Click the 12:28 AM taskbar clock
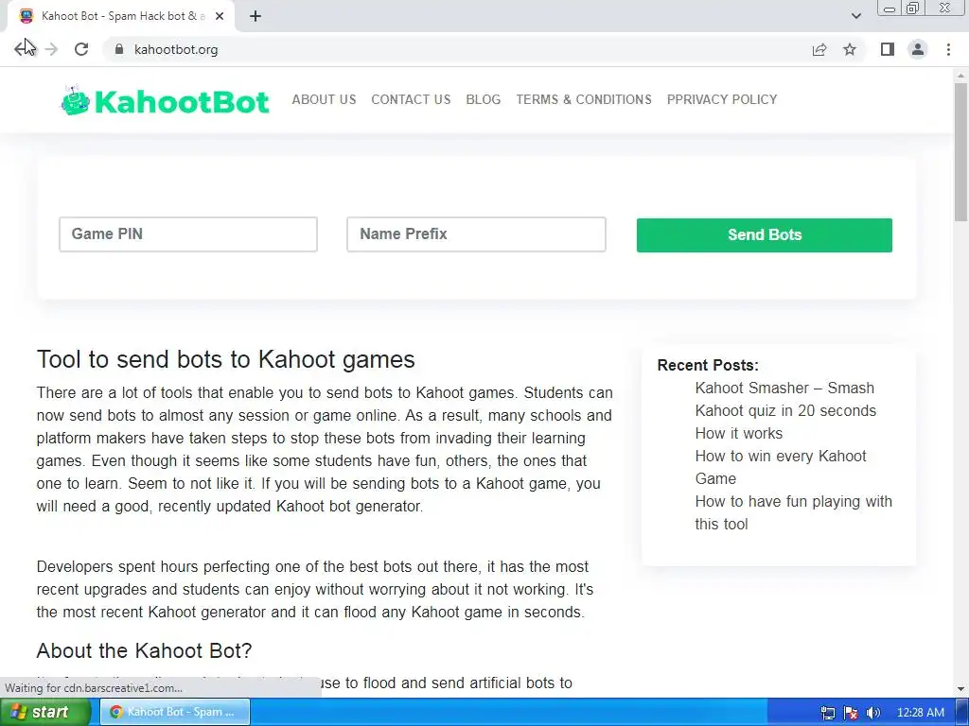This screenshot has height=726, width=969. [x=920, y=713]
